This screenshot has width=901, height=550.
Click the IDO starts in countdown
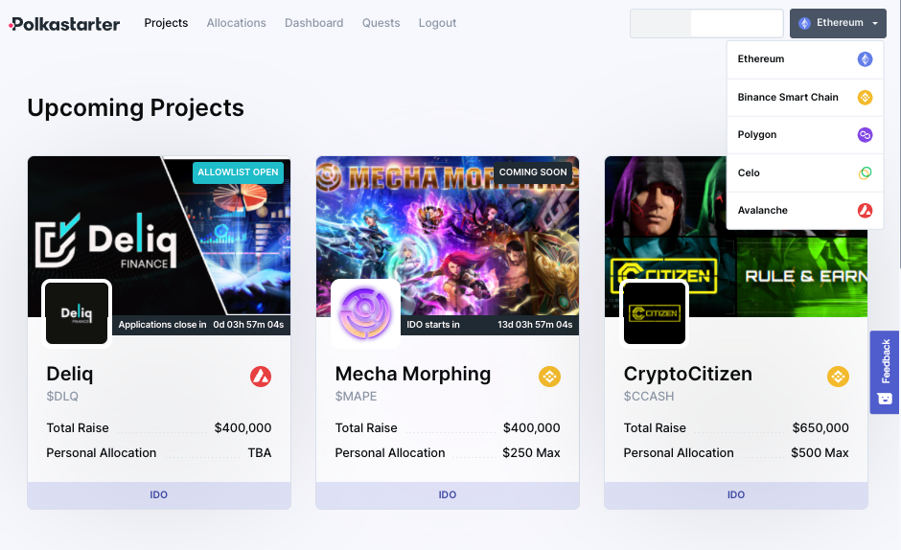tap(490, 325)
